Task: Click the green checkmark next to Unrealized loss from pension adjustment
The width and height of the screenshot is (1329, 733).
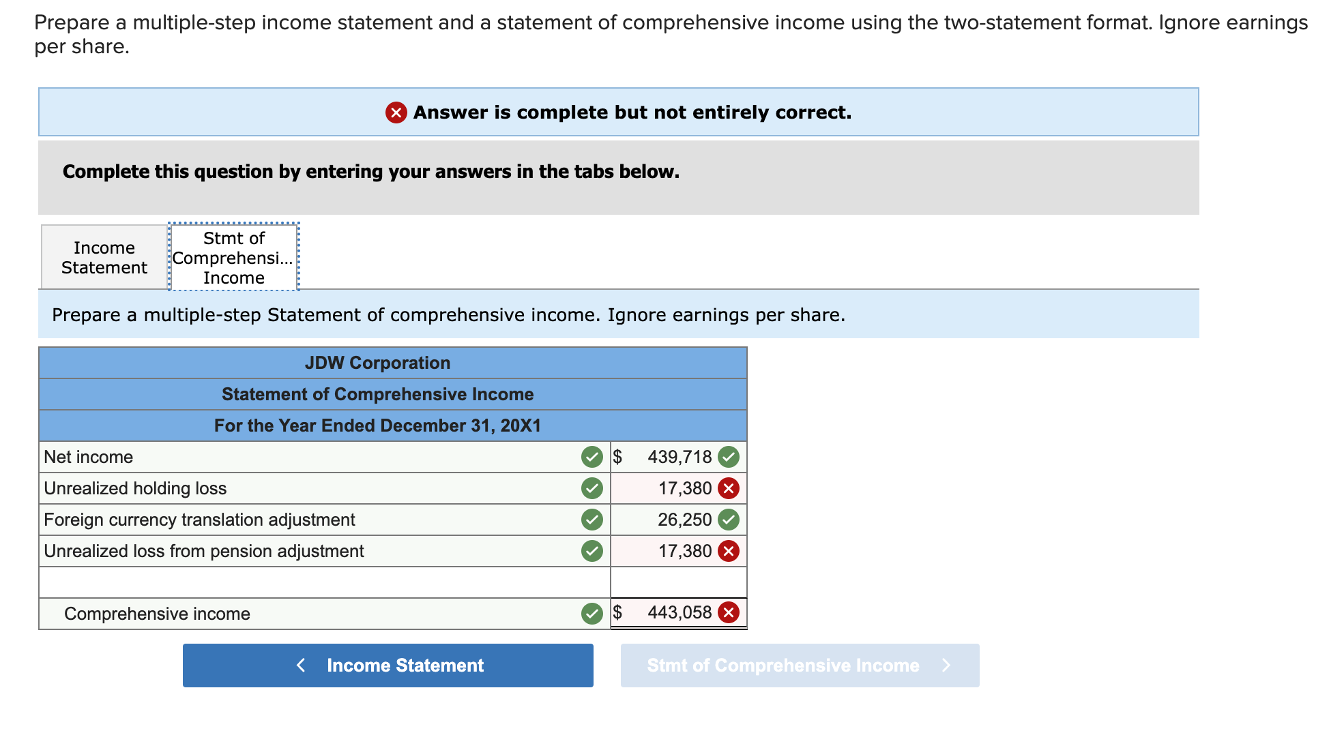Action: 593,551
